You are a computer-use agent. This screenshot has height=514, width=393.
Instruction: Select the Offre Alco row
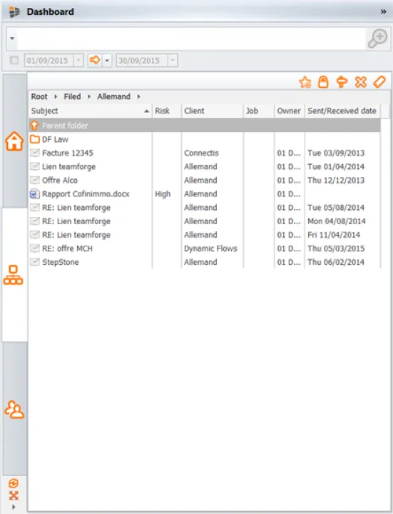tap(205, 181)
